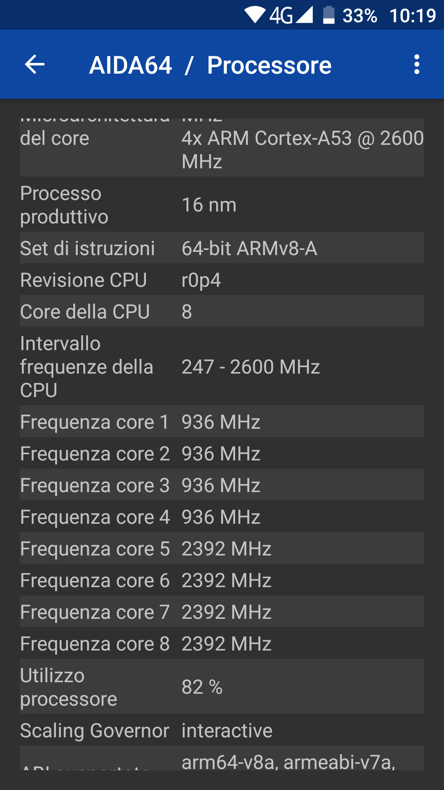Select the AIDA64 app title
Screen dimensions: 444x790
coord(131,65)
